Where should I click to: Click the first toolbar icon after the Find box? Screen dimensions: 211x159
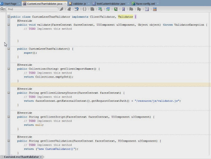pyautogui.click(x=61, y=9)
